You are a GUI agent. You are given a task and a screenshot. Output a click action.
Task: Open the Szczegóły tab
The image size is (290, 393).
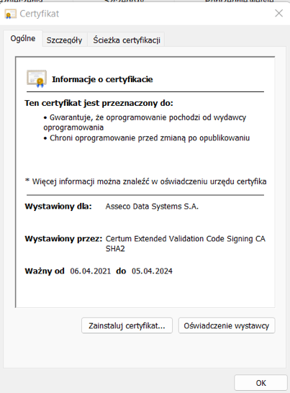65,40
